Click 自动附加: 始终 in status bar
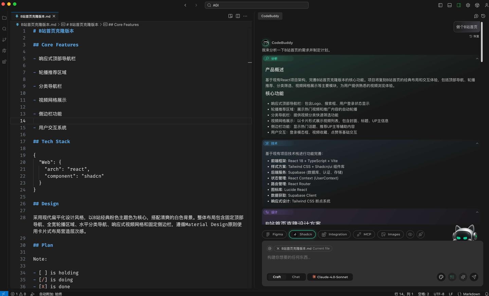 tap(51, 294)
